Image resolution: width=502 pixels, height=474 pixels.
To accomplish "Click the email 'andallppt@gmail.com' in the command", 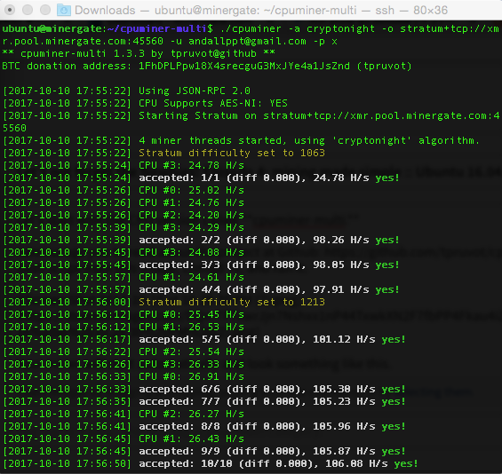I will (247, 41).
